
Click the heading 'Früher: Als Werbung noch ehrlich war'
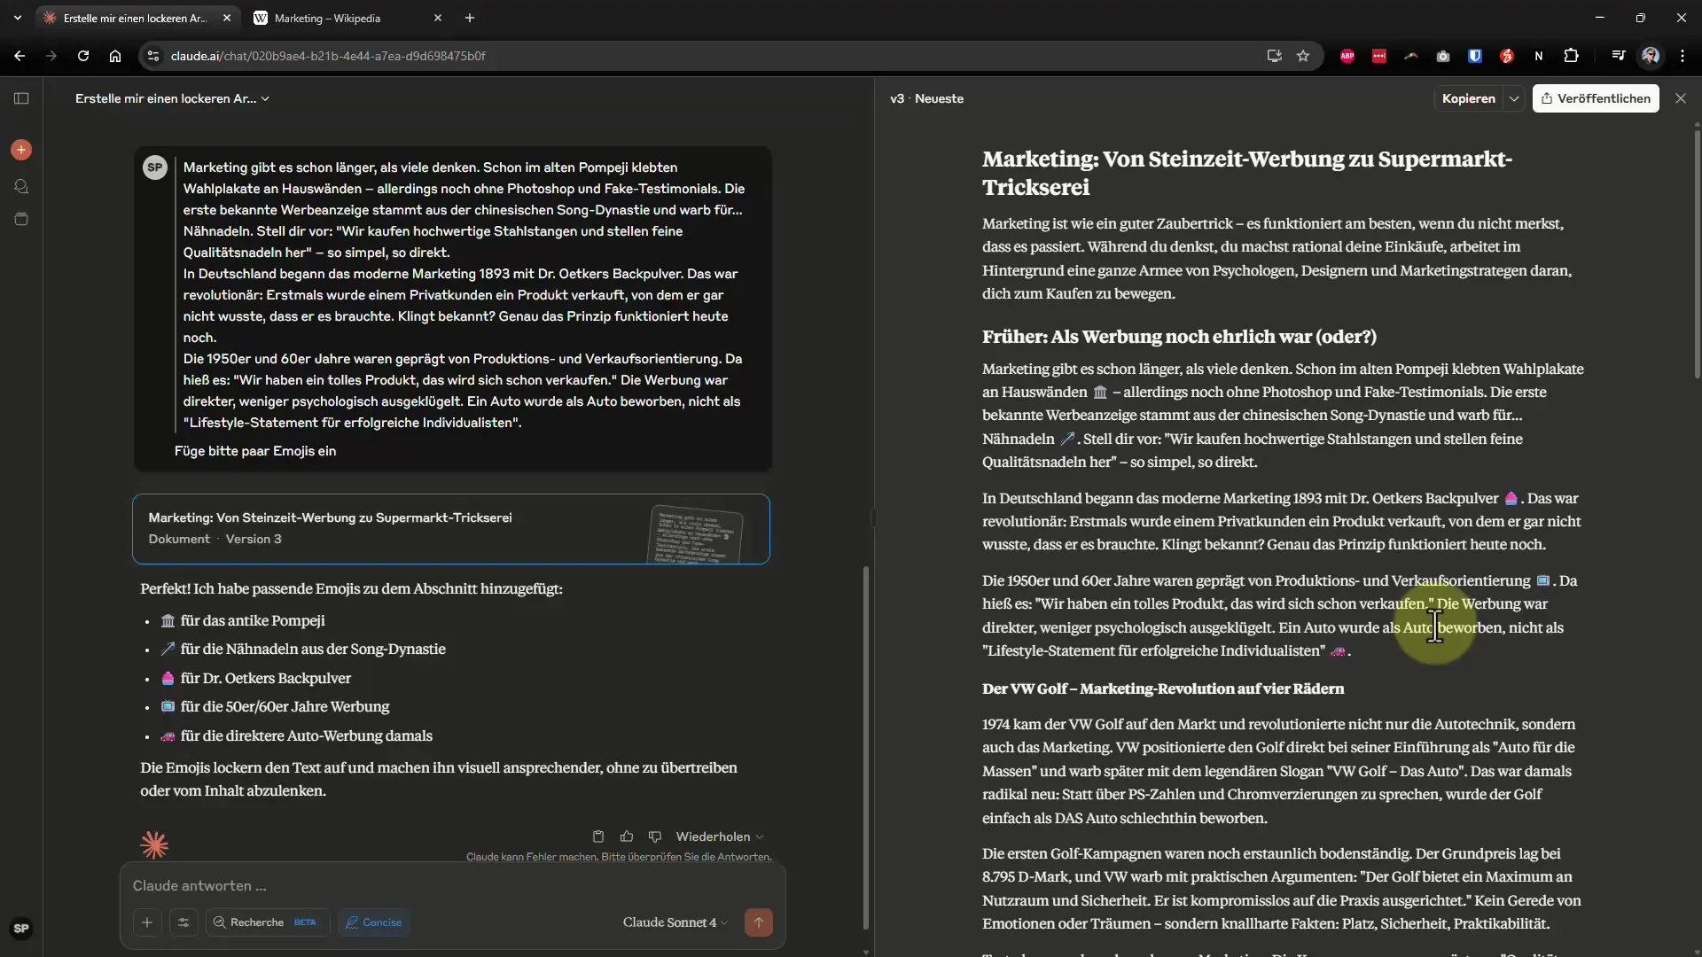click(1179, 337)
